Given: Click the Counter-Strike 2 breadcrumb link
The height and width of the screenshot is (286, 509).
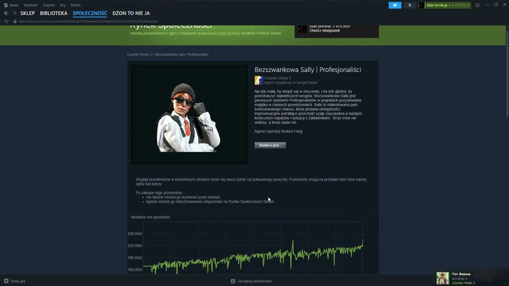Looking at the screenshot, I should (139, 54).
